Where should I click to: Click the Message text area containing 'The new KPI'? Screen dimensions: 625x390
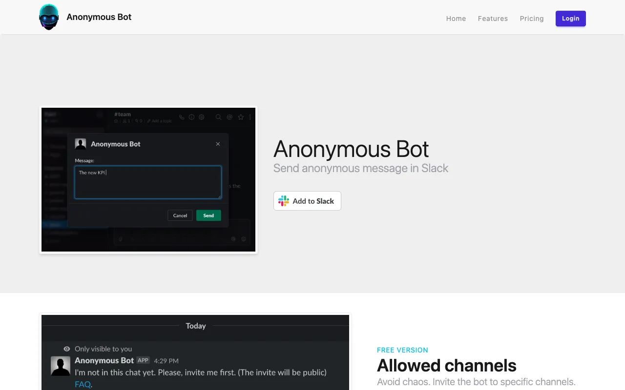click(148, 182)
